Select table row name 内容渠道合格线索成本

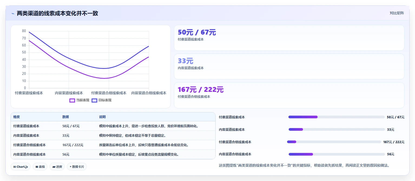click(x=29, y=155)
